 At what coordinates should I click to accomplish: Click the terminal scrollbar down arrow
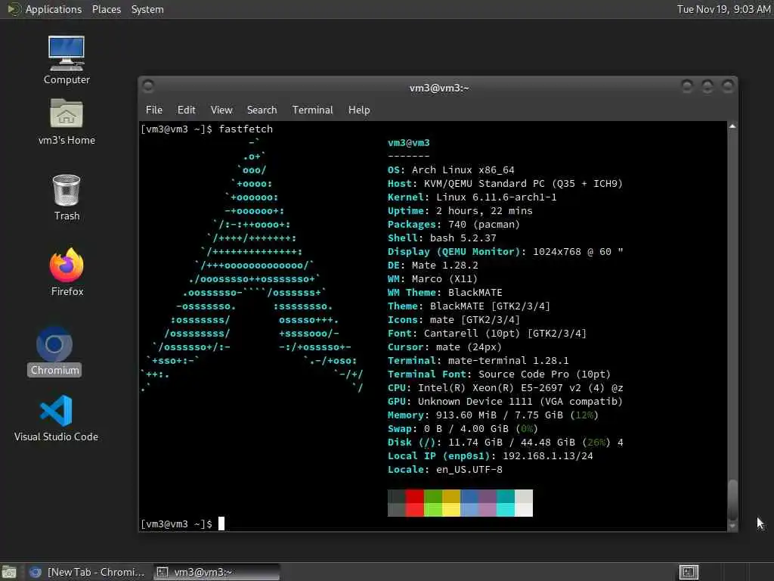(732, 527)
